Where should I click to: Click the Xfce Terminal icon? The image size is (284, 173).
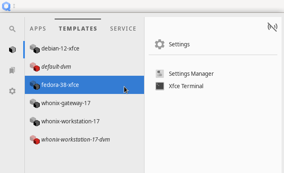click(x=159, y=86)
